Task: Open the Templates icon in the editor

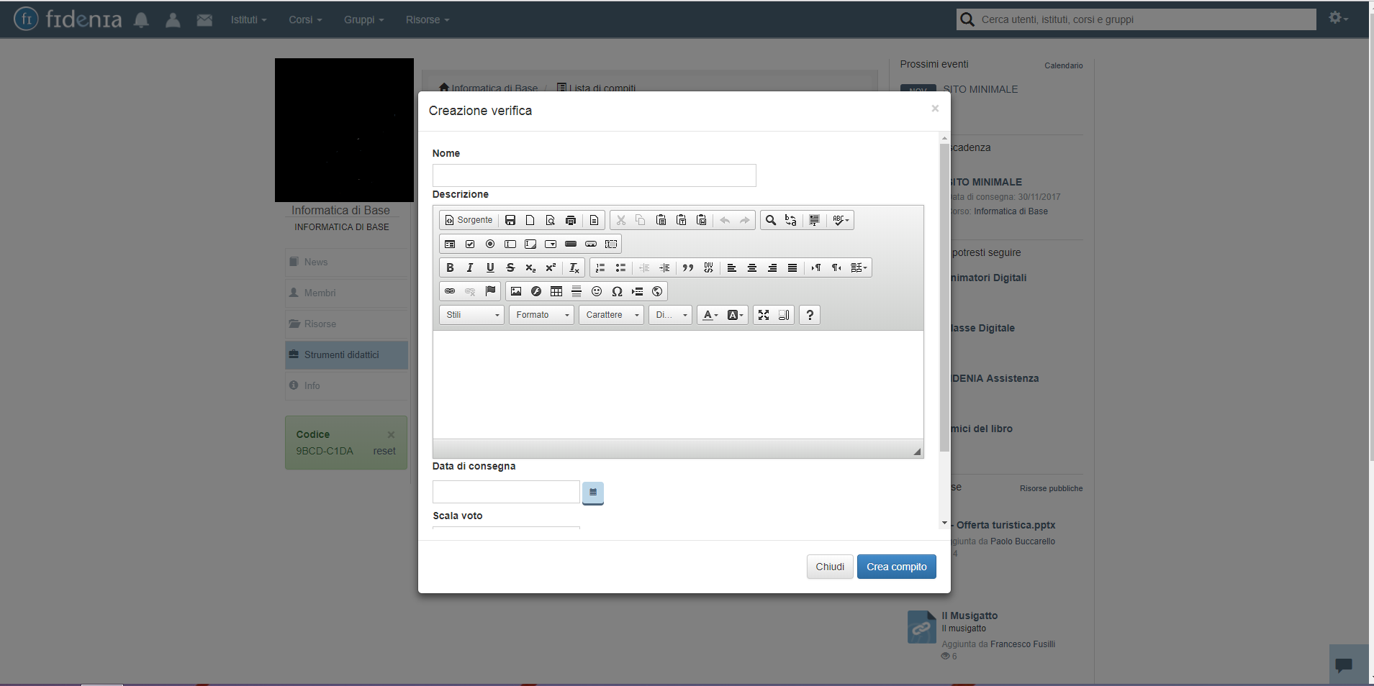Action: click(x=594, y=220)
